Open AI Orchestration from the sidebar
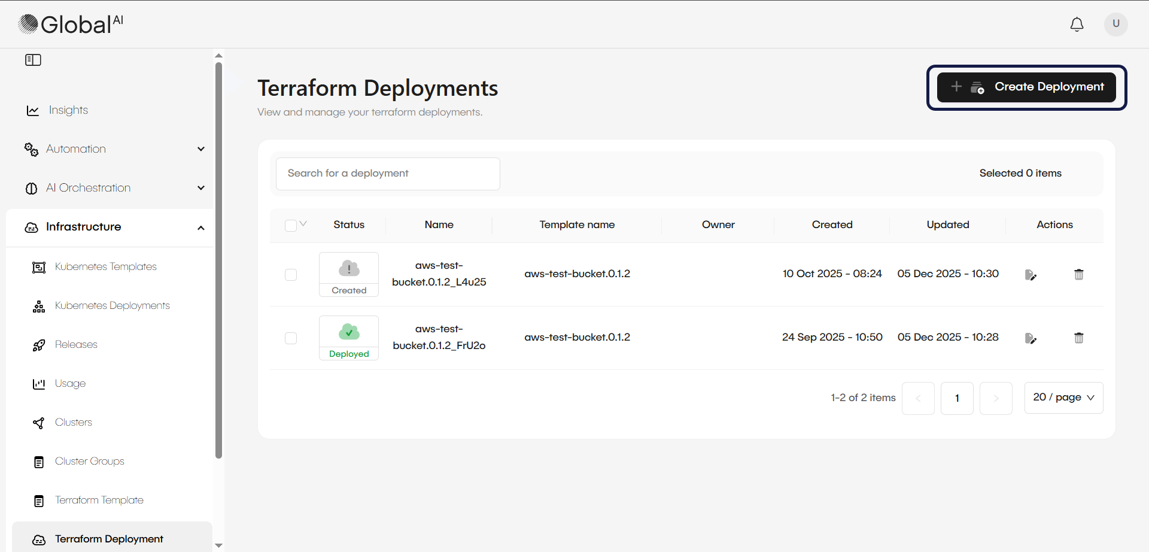The image size is (1149, 552). pyautogui.click(x=89, y=187)
